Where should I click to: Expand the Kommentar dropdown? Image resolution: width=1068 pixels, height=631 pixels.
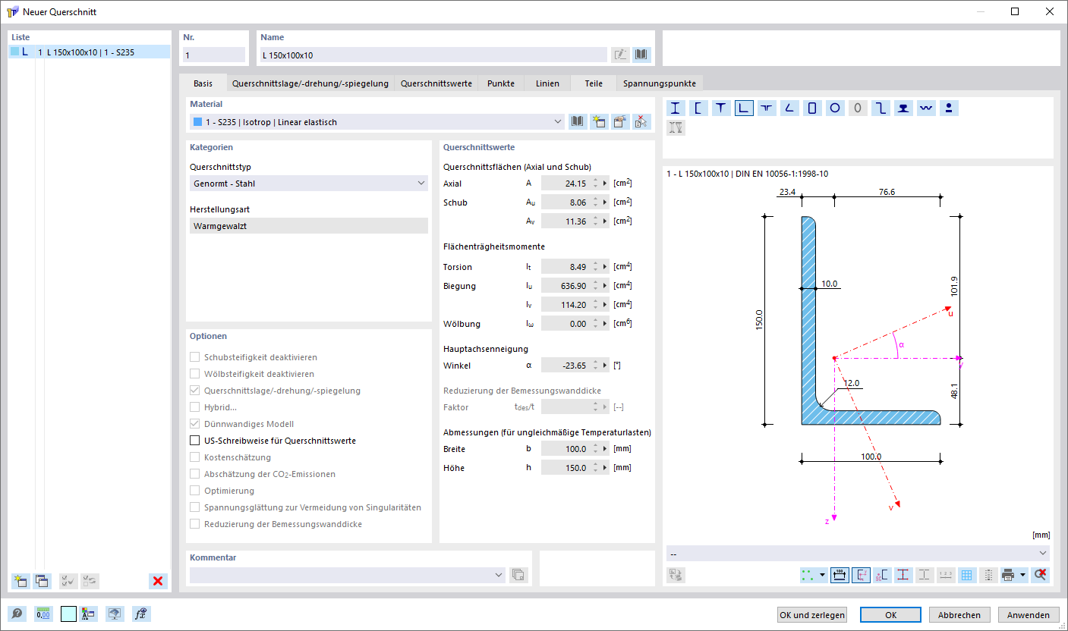(x=499, y=575)
